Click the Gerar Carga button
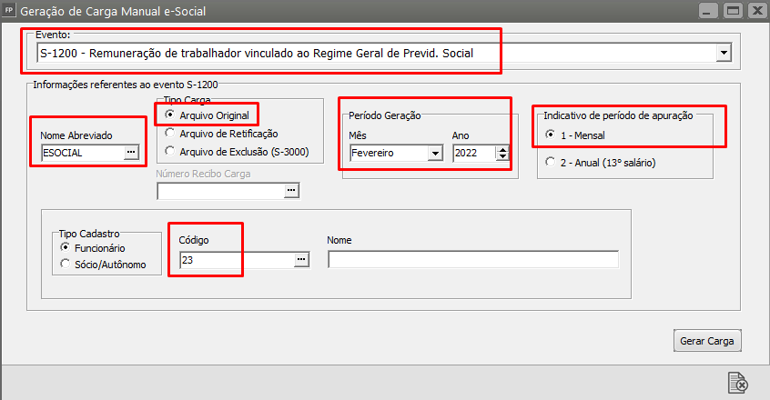 [x=707, y=341]
